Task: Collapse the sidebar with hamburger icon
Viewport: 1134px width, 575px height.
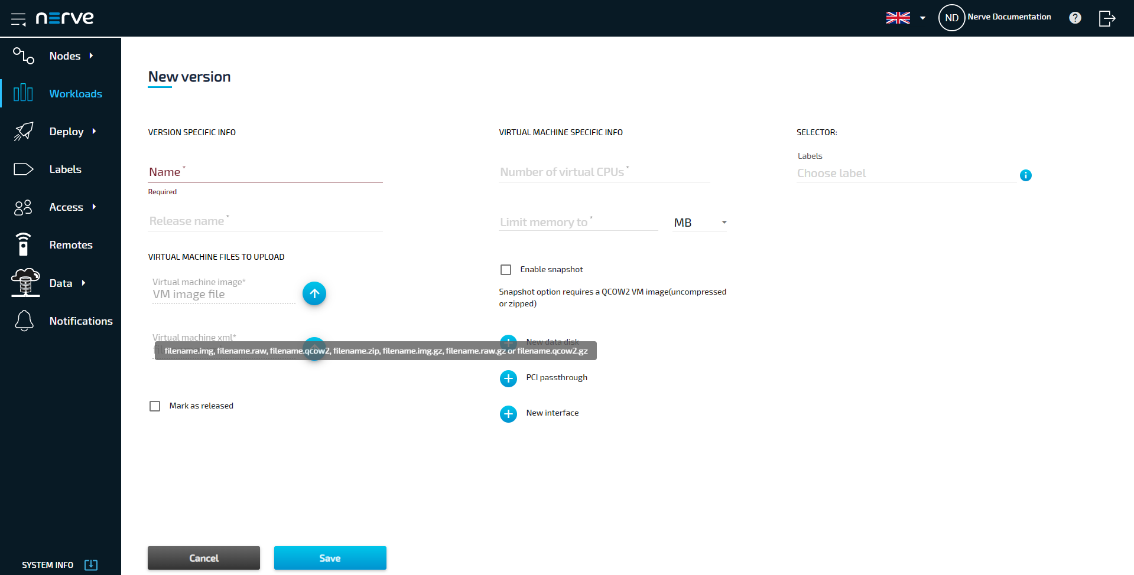Action: [x=18, y=19]
